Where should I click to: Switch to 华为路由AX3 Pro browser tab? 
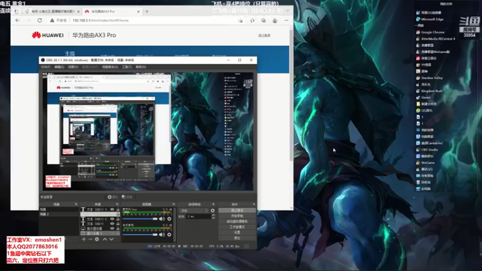click(111, 11)
